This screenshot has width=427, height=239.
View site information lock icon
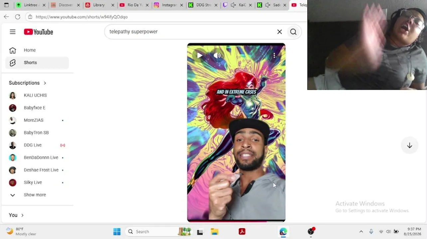click(x=30, y=17)
